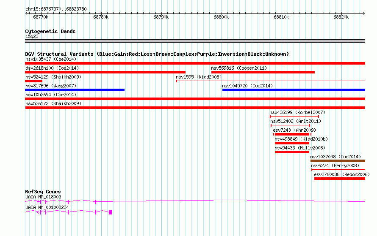Click the 68810k ruler tick label
The image size is (377, 236).
pyautogui.click(x=281, y=17)
